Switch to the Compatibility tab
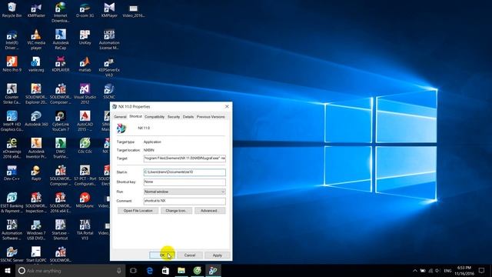Image resolution: width=492 pixels, height=277 pixels. click(x=155, y=116)
